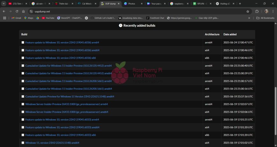Click the page vertical scrollbar thumb
This screenshot has height=147, width=277.
click(x=275, y=111)
